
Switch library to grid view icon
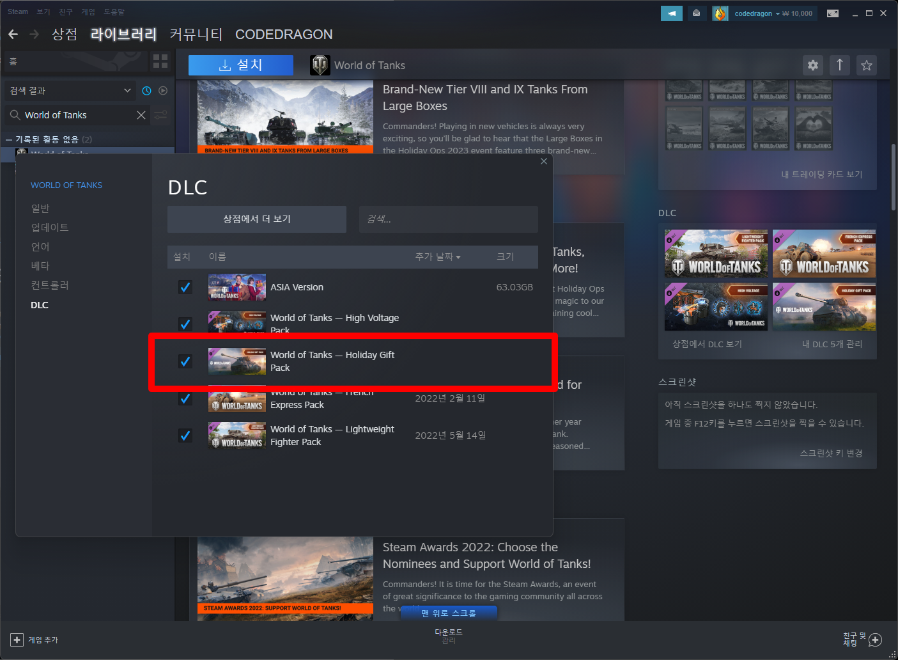tap(160, 61)
